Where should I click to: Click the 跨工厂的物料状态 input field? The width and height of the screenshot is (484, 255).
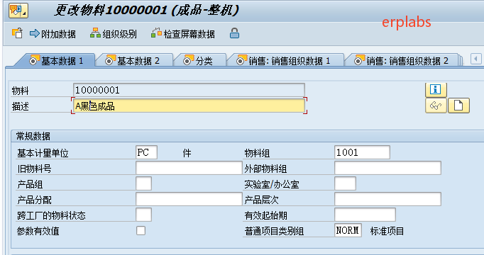coord(143,215)
